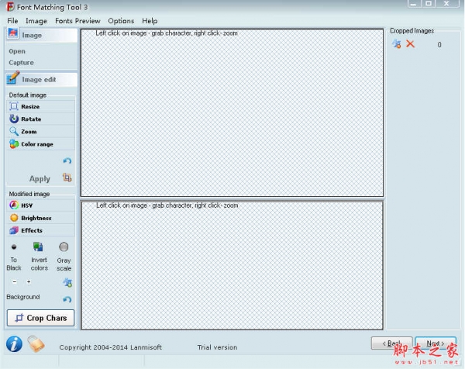Undo the Background change arrow
Viewport: 465px width, 369px height.
tap(67, 299)
